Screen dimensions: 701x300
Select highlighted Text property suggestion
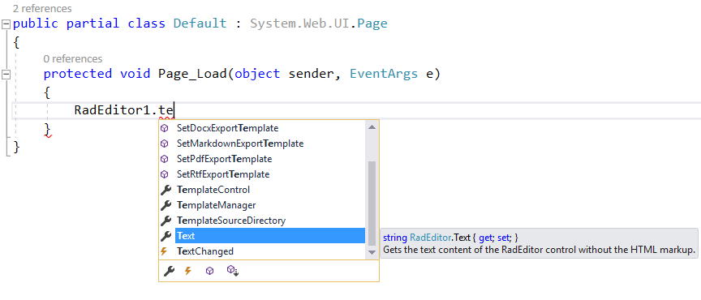pos(270,236)
